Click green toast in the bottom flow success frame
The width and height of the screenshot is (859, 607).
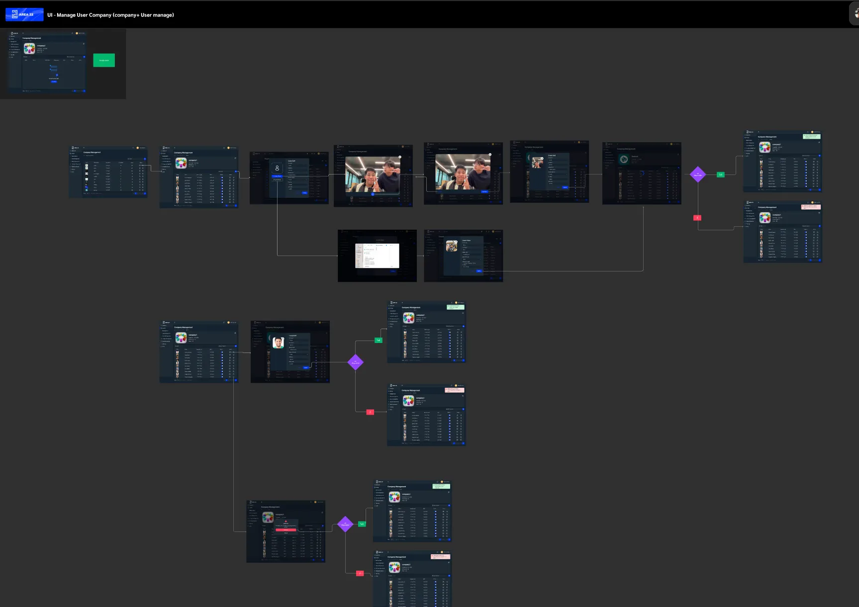(x=441, y=486)
